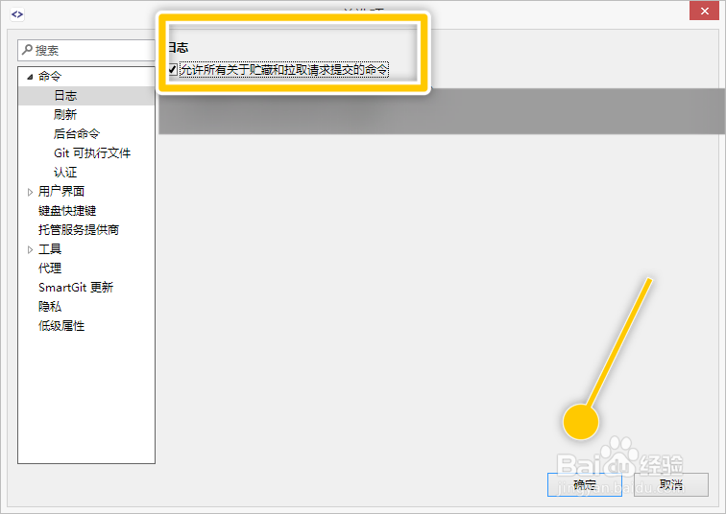Expand the 工具 tree node arrow
Image resolution: width=726 pixels, height=514 pixels.
(x=30, y=249)
